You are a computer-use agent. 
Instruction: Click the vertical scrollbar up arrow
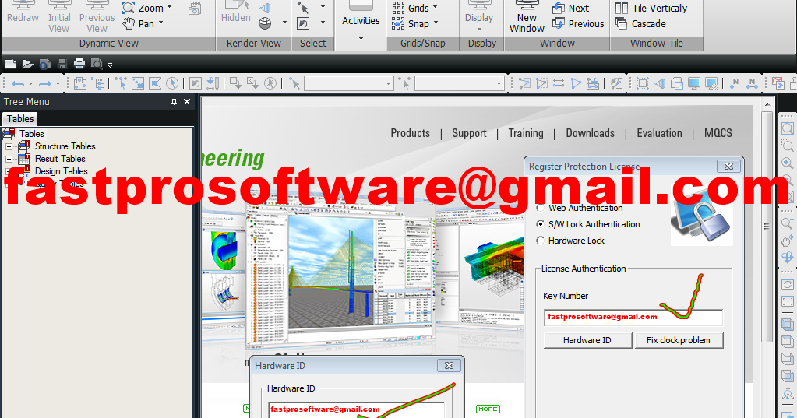[767, 104]
